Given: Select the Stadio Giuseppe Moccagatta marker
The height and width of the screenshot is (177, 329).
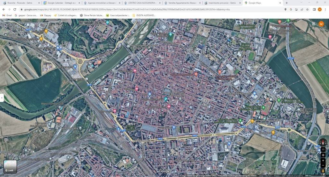Looking at the screenshot, I should click(x=171, y=34).
